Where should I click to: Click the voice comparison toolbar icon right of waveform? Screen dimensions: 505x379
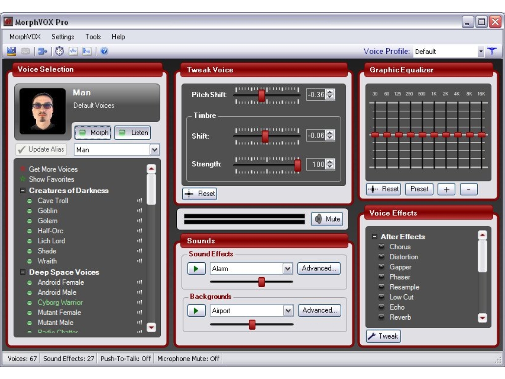coord(87,51)
